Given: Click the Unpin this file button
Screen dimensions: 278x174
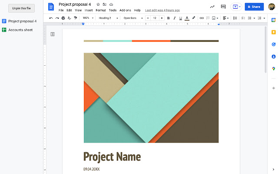Looking at the screenshot, I should click(21, 8).
